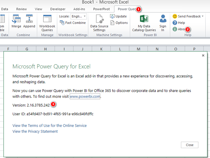This screenshot has width=210, height=158.
Task: Click the Merge queries icon
Action: tap(16, 19)
